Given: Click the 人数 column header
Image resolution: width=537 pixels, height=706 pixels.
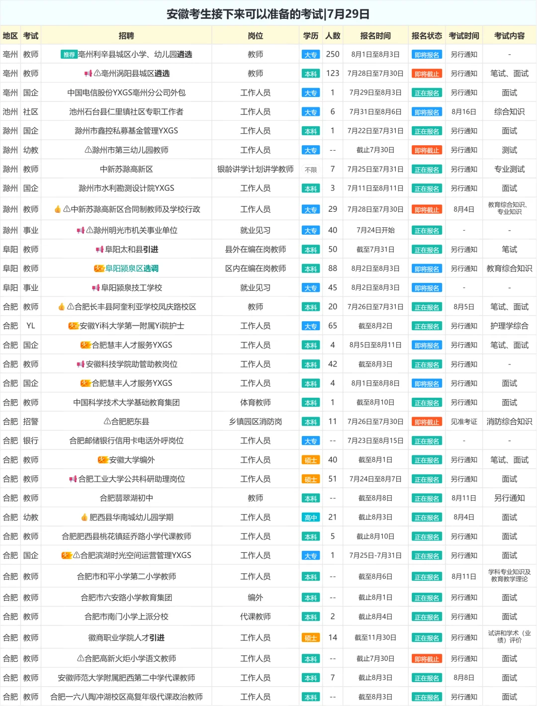Looking at the screenshot, I should (x=333, y=36).
